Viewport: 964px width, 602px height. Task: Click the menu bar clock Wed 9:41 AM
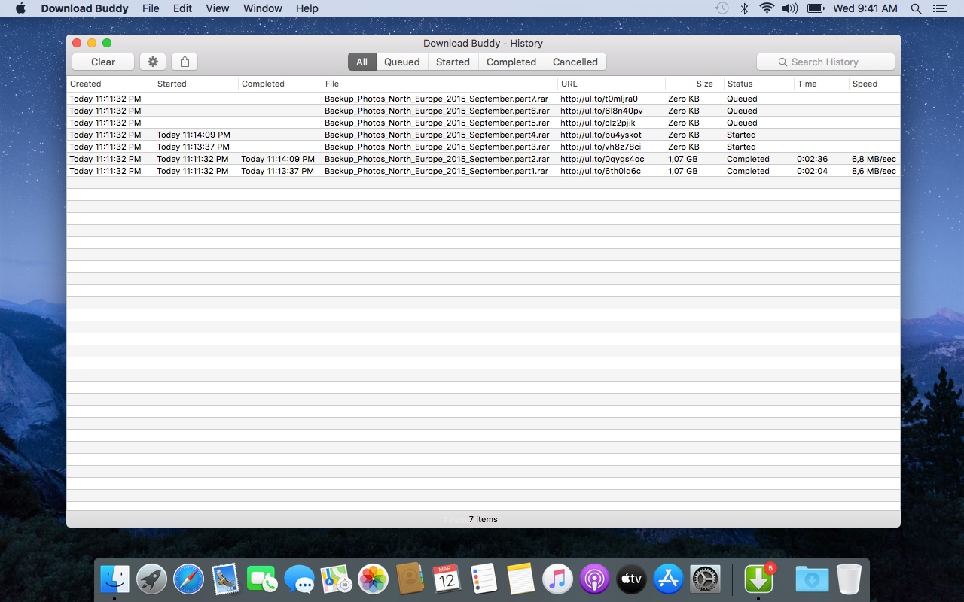coord(865,8)
